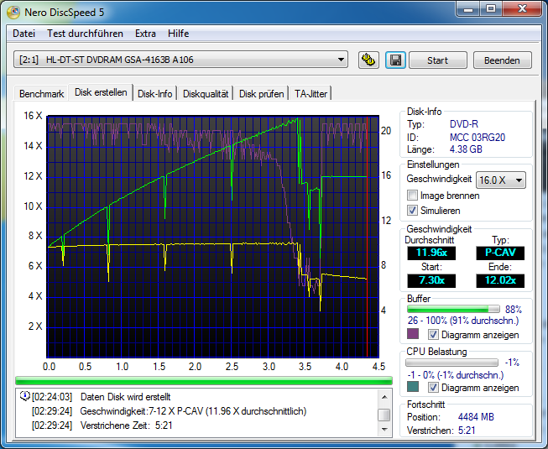Open the drive selection dropdown HL-DT-ST DVDRAM
The image size is (548, 449).
[180, 60]
